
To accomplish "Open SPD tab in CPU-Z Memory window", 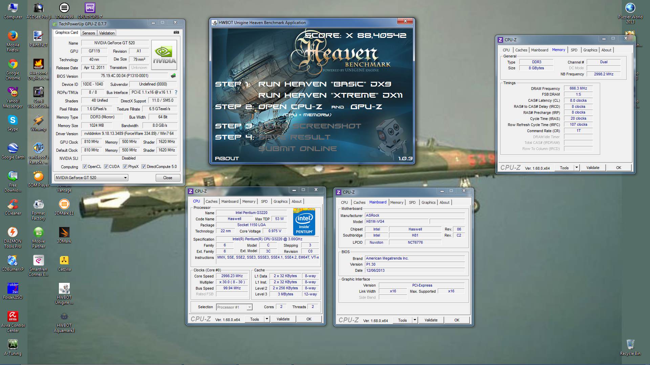I will point(574,50).
